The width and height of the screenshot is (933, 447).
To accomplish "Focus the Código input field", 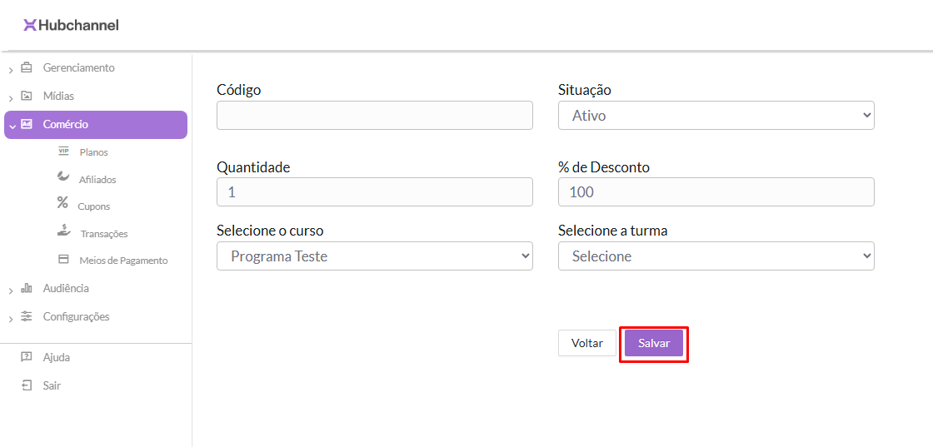I will (374, 116).
